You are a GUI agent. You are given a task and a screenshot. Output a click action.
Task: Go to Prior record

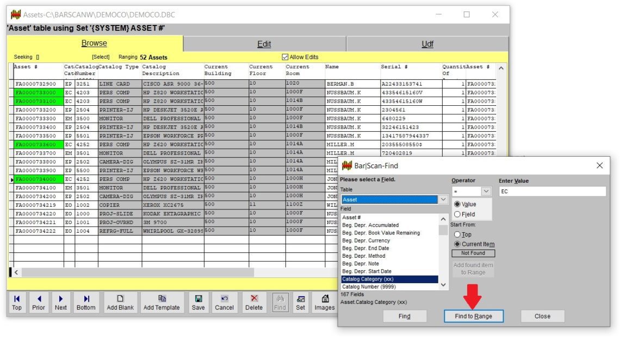click(39, 302)
